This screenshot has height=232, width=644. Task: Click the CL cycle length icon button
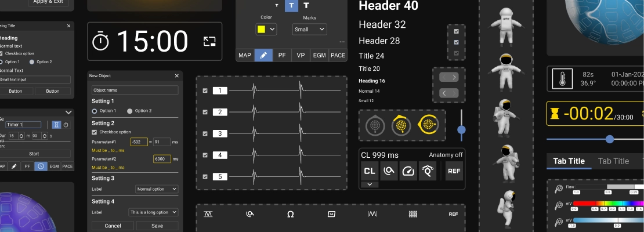point(370,171)
